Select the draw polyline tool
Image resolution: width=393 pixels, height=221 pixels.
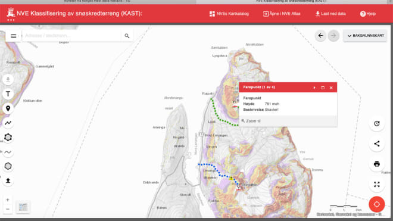[8, 123]
